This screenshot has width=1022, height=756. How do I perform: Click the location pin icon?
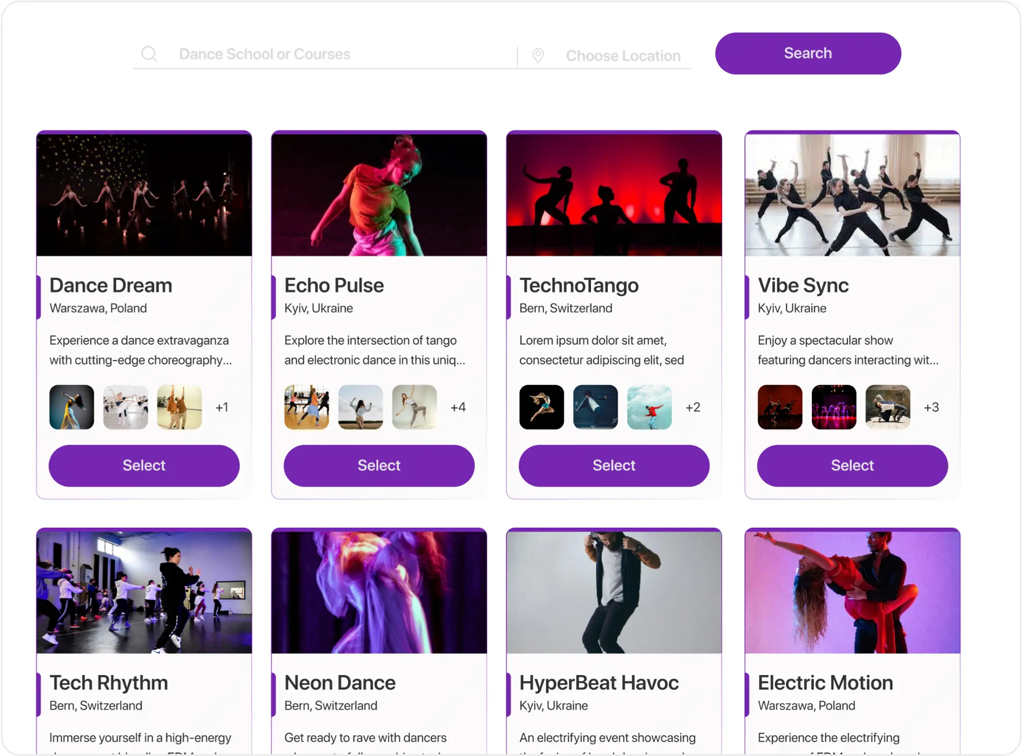(537, 55)
